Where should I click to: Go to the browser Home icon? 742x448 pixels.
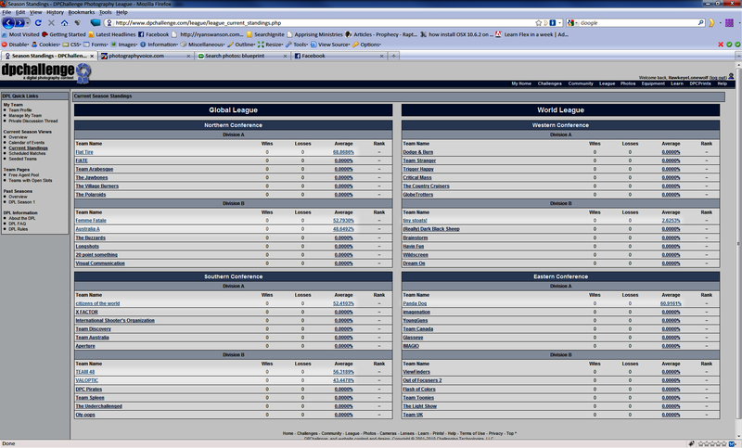coord(64,22)
